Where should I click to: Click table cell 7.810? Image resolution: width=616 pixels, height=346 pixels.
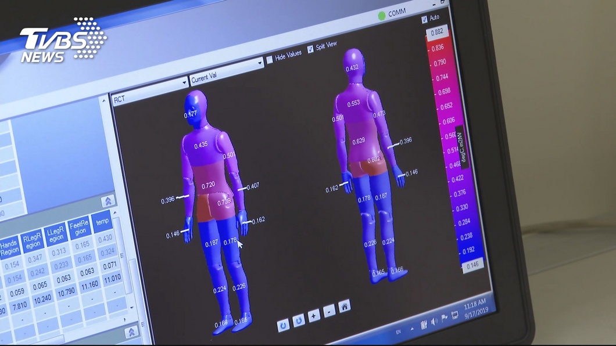(x=19, y=306)
